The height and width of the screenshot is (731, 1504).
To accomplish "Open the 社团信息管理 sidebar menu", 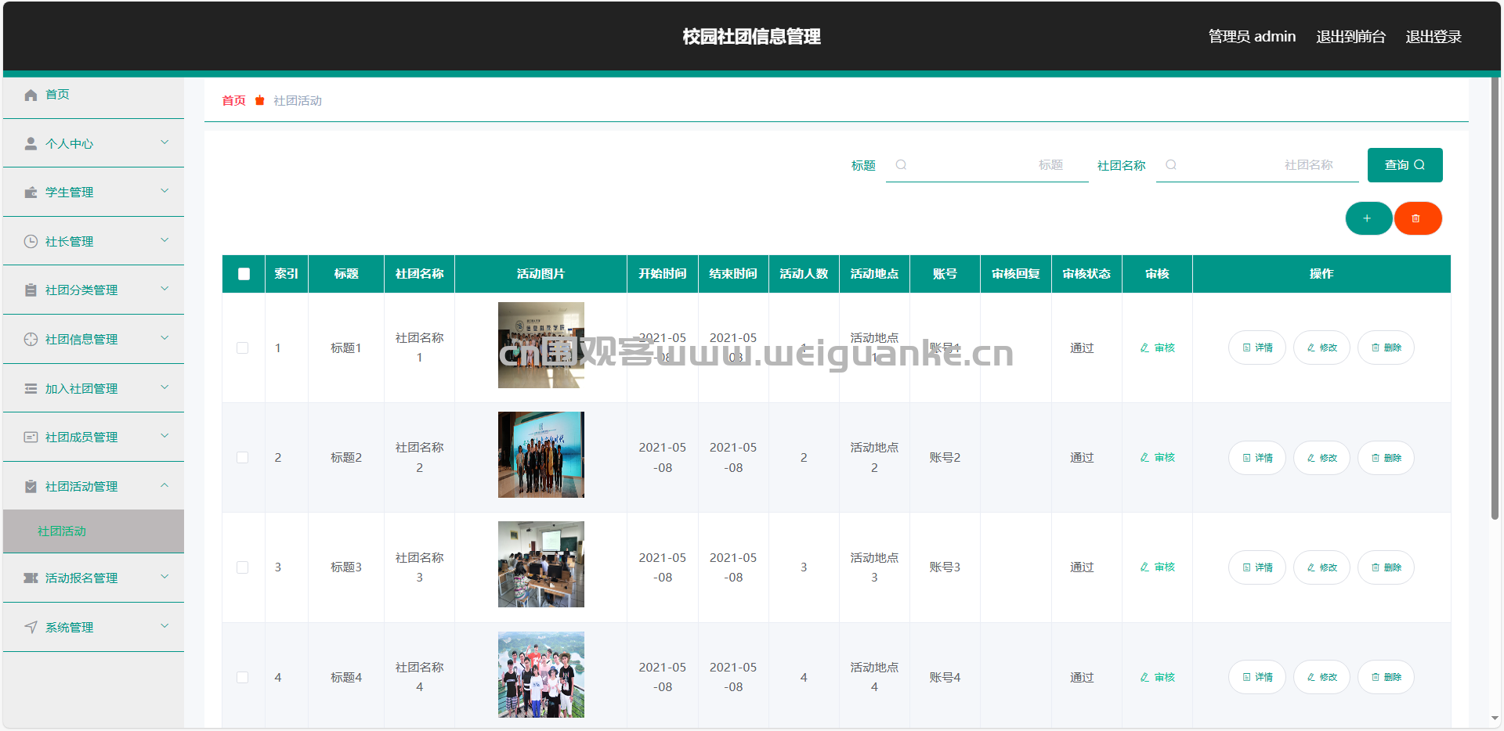I will [x=93, y=340].
